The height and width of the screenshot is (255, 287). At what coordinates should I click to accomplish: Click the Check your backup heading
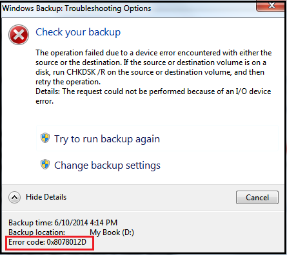click(78, 32)
